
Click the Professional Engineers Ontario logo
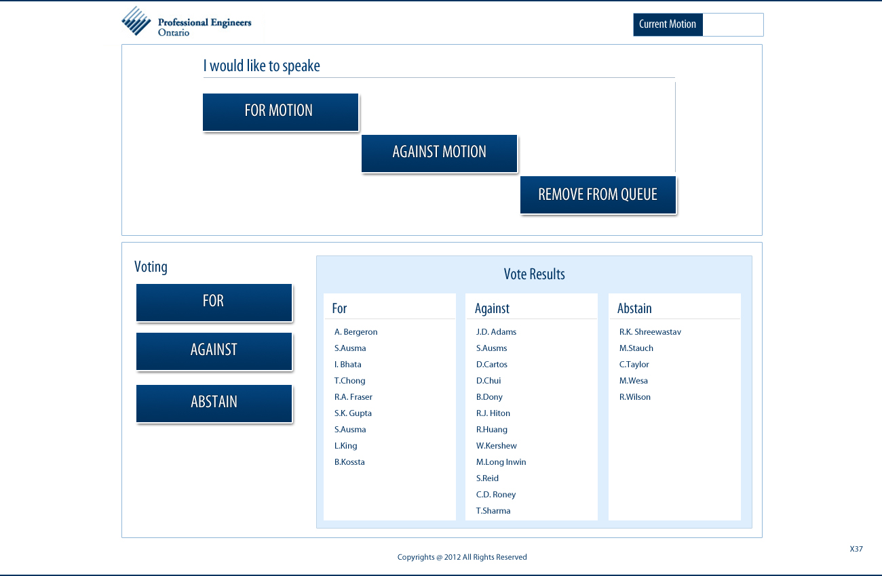click(186, 22)
